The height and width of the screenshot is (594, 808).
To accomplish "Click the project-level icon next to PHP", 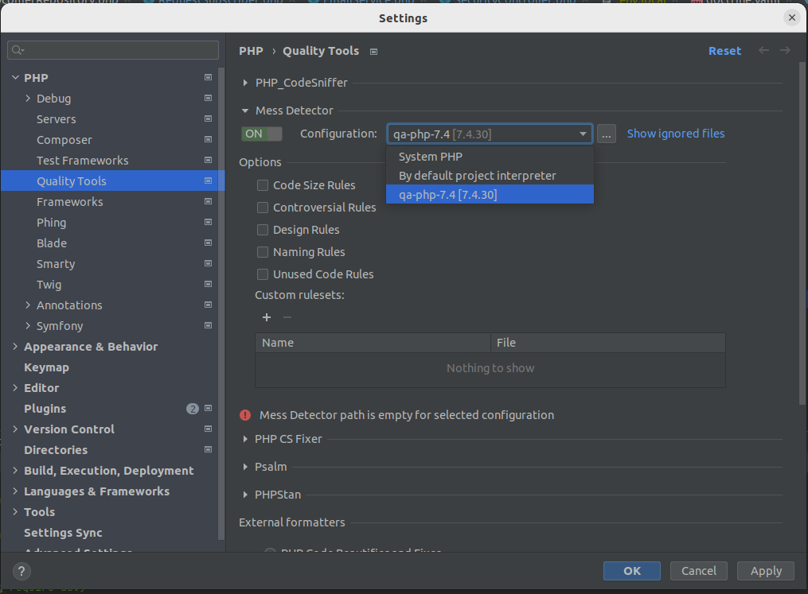I will click(209, 77).
